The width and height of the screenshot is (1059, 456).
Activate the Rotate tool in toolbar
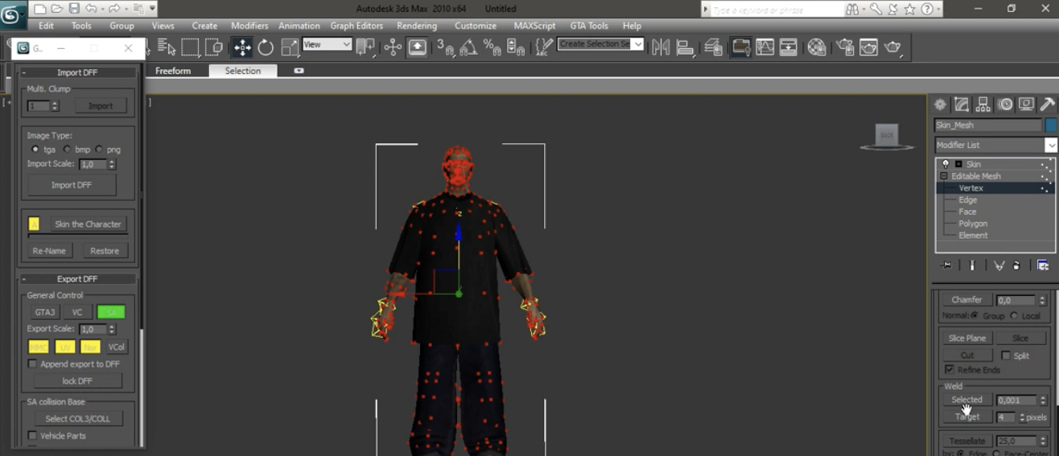[266, 47]
